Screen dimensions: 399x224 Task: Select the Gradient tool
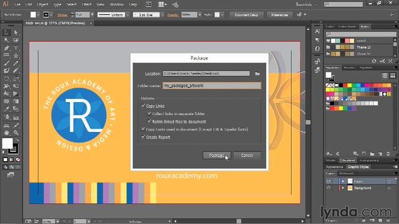[16, 101]
